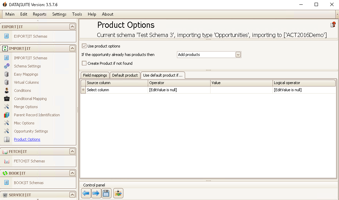Open Opportunity Settings

[31, 131]
